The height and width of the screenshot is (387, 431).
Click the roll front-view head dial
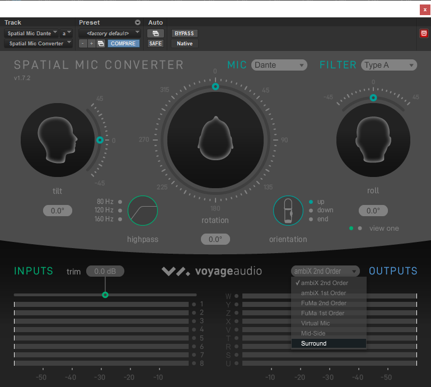tap(373, 140)
